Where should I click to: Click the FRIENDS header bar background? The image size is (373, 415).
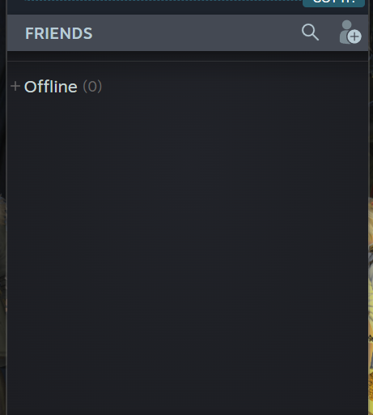coord(188,33)
